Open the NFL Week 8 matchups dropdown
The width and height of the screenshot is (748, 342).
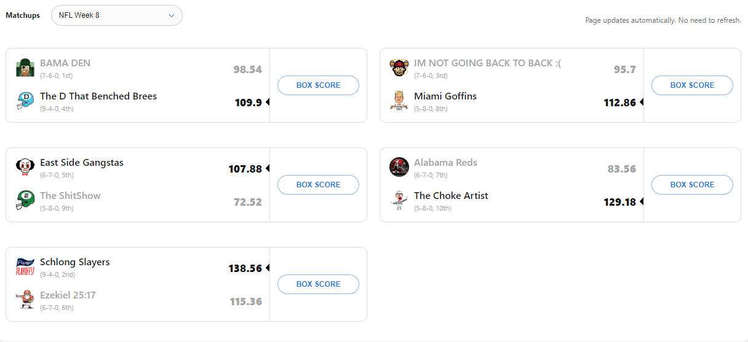[x=117, y=15]
